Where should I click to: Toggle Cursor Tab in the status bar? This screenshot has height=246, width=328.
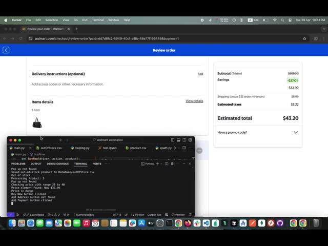[154, 215]
